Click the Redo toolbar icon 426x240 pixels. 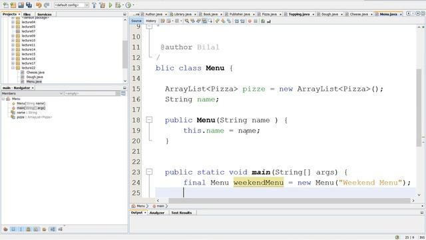(x=47, y=5)
